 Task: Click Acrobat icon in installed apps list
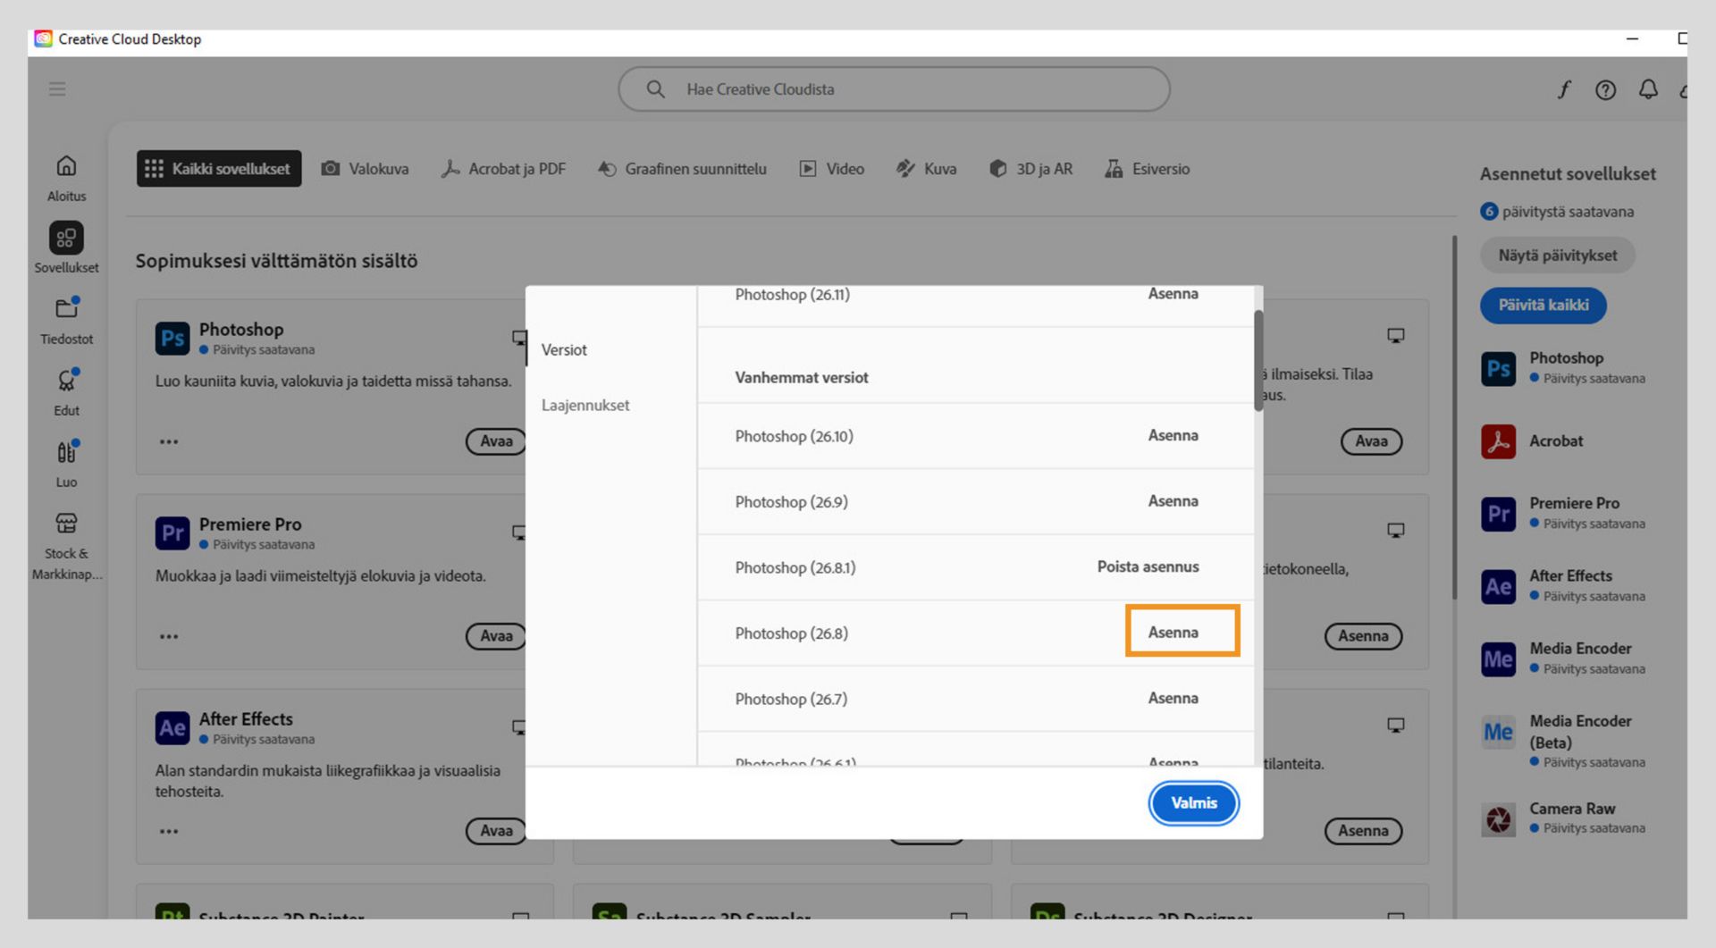1499,441
